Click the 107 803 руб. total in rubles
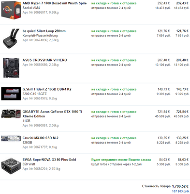190x194 pixels. point(180,191)
